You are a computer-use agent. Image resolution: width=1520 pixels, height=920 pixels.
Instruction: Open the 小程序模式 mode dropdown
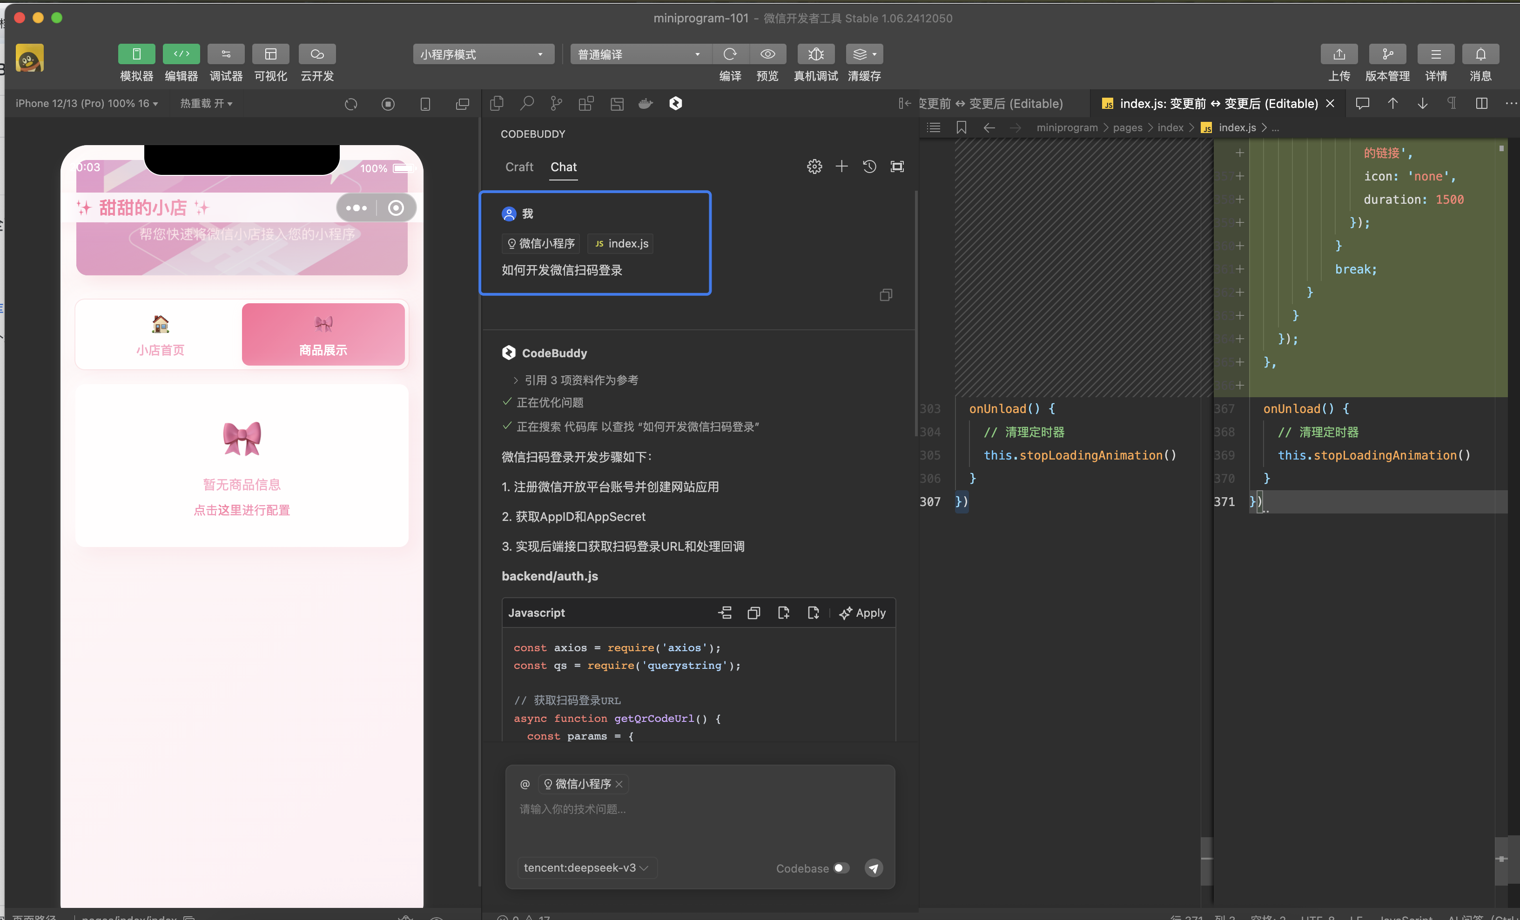click(x=483, y=54)
